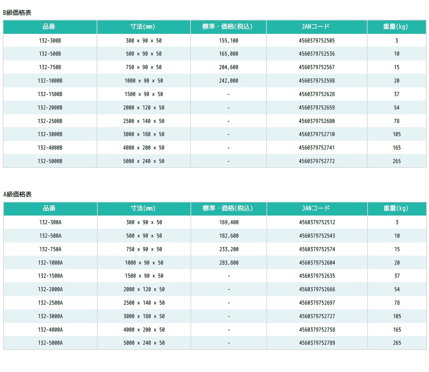Click JAN code 4560379752543
The image size is (429, 372).
317,236
